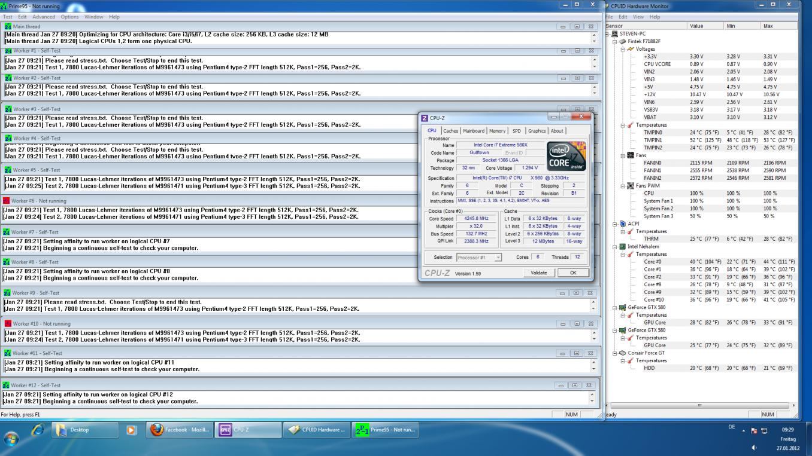
Task: Collapse the Temperatures node under Corsair Force GT
Action: tap(623, 360)
